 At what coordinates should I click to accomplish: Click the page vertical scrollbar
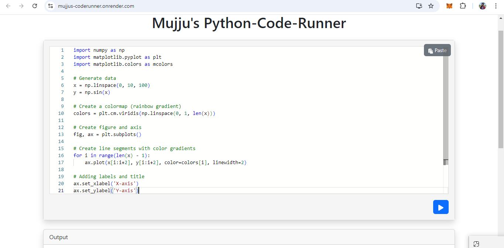click(501, 89)
